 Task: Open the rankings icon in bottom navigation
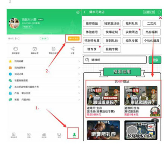tap(44, 135)
